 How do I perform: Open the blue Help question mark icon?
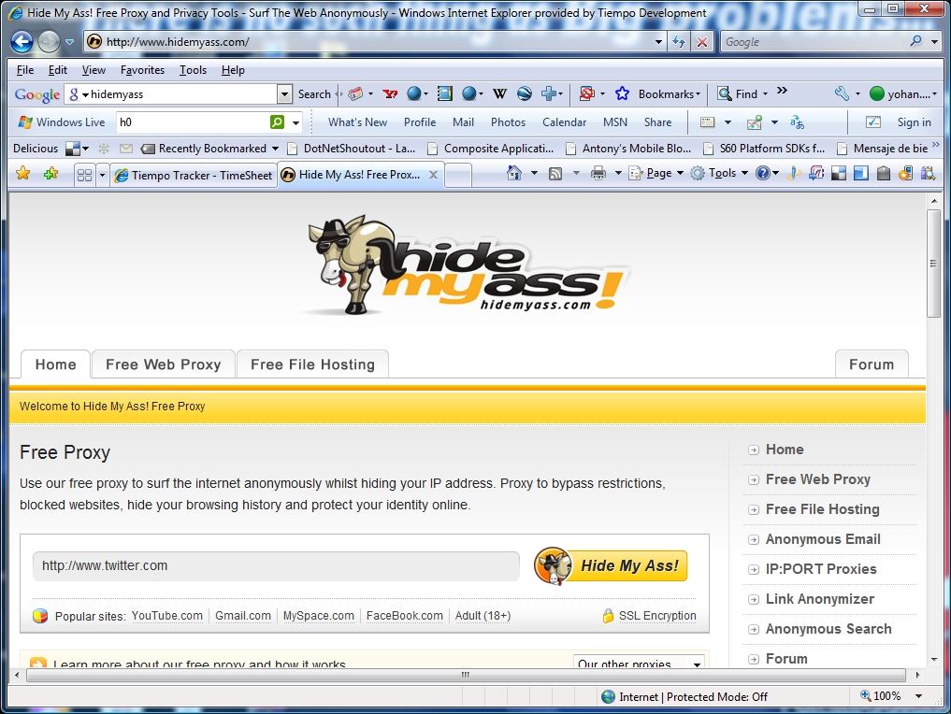pos(762,173)
